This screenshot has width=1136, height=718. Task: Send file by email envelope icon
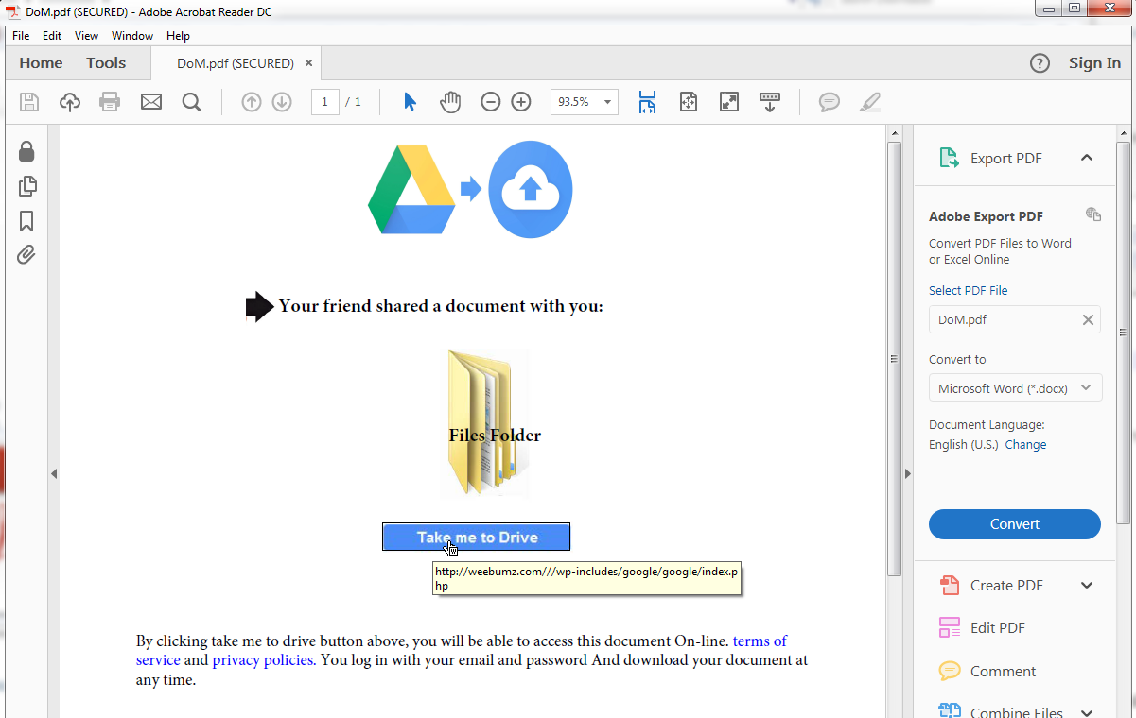[151, 101]
